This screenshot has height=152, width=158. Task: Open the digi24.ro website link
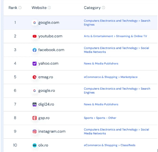point(46,104)
